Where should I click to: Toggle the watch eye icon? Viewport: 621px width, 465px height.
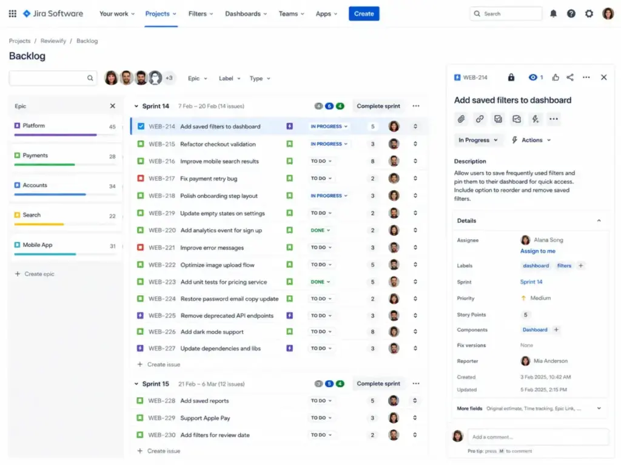pos(533,77)
